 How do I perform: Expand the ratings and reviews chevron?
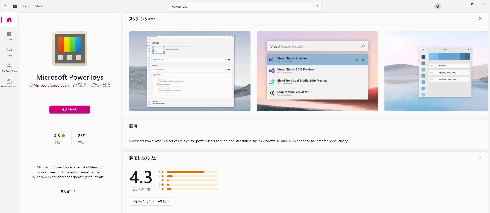click(x=480, y=158)
